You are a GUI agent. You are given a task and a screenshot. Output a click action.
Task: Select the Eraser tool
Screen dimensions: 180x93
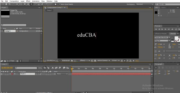tap(42, 4)
